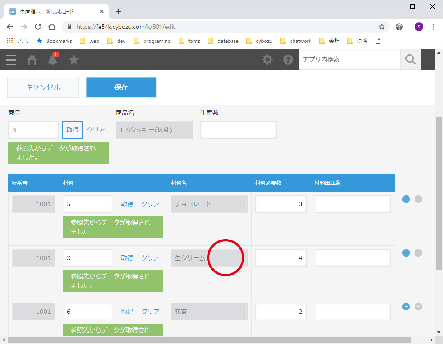This screenshot has height=344, width=443.
Task: Go to the kintone portal home icon
Action: coord(31,60)
